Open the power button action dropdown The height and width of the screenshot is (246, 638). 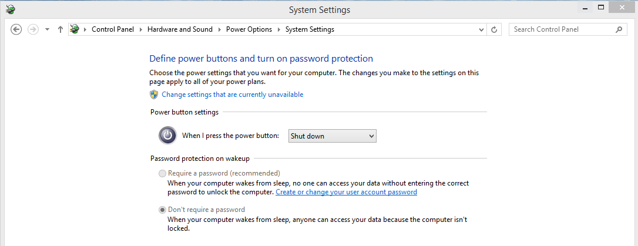coord(332,136)
